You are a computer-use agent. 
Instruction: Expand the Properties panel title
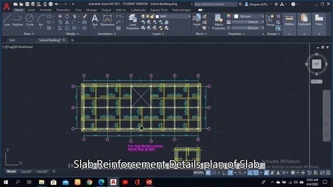pos(236,34)
